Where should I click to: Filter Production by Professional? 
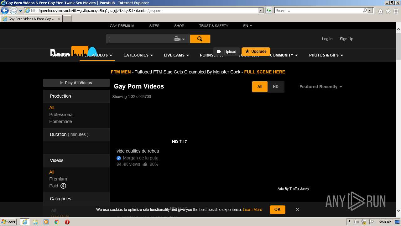[x=61, y=115]
